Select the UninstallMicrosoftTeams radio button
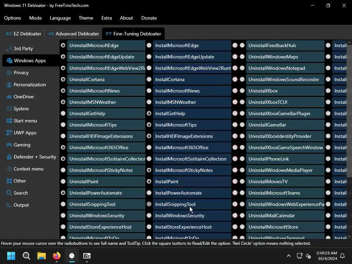352x264 pixels. point(242,192)
